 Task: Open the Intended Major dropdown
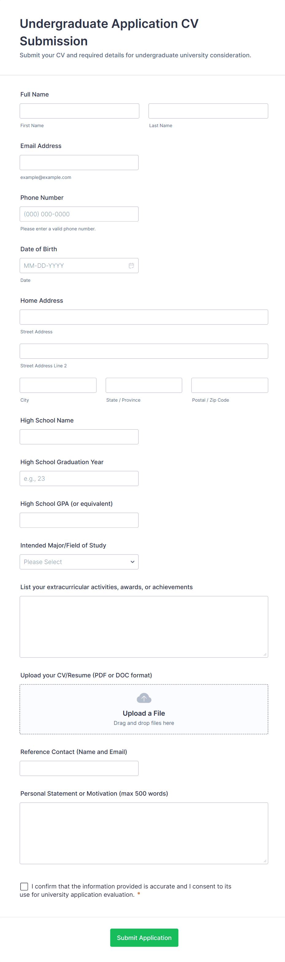click(79, 562)
